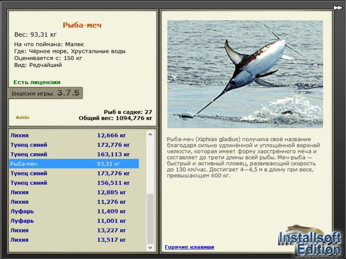Click the Вес: 93,31 кг text

pos(35,35)
